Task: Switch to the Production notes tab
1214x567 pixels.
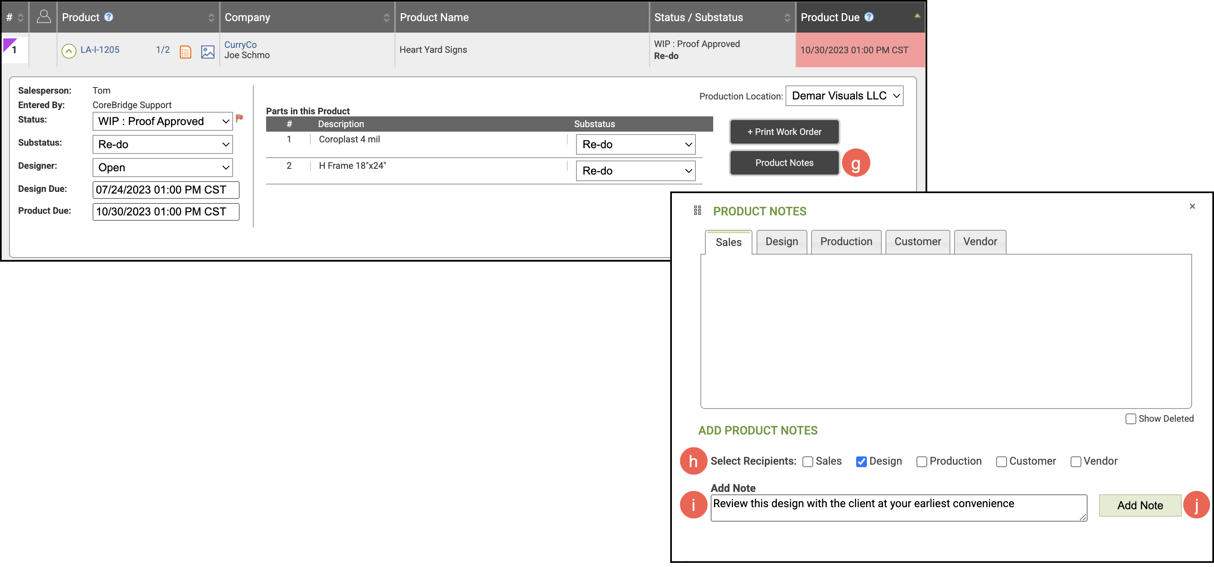Action: click(846, 242)
